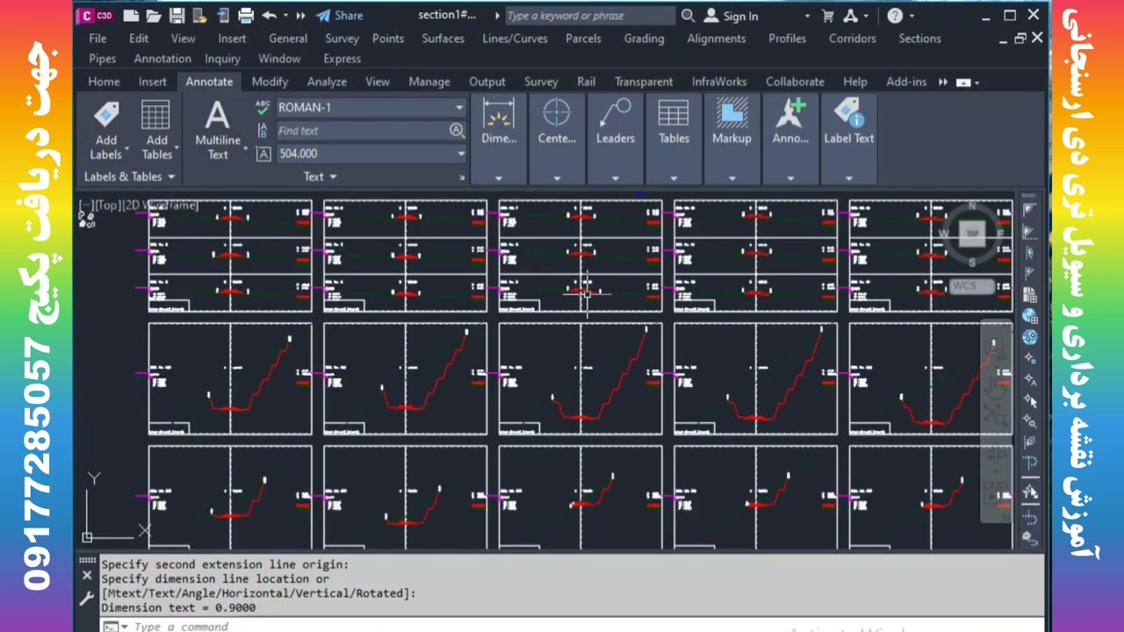Save the drawing with the floppy icon

(177, 16)
